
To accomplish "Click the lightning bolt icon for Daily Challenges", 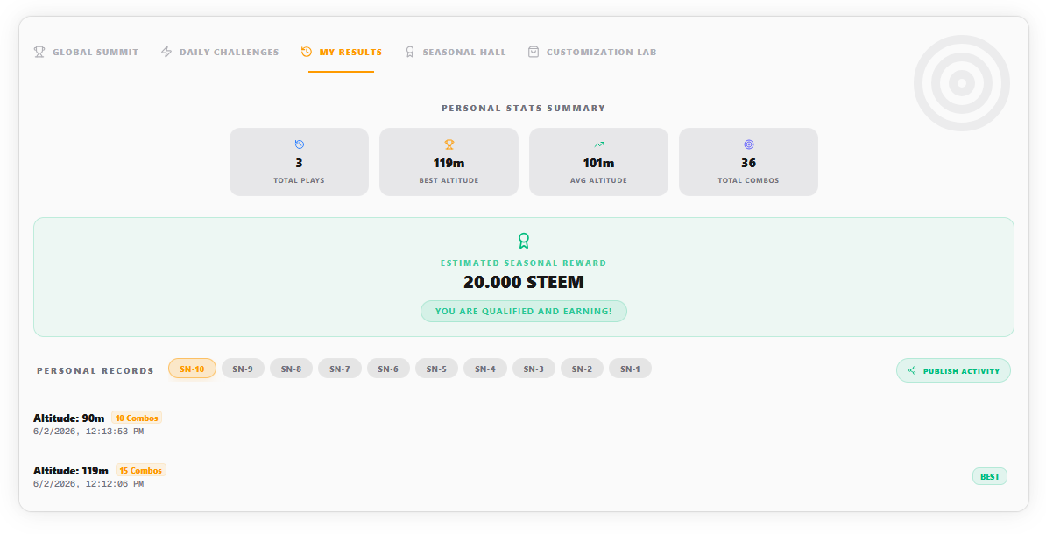I will (166, 52).
